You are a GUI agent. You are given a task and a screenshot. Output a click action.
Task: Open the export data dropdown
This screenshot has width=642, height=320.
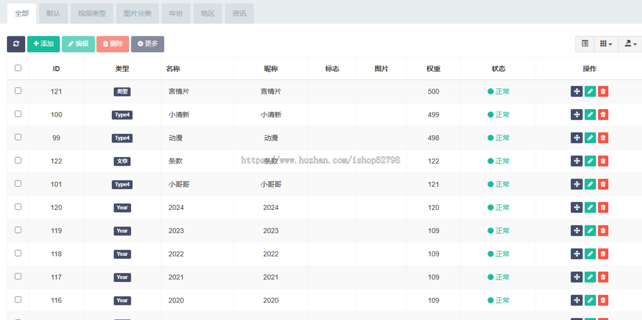[x=630, y=44]
